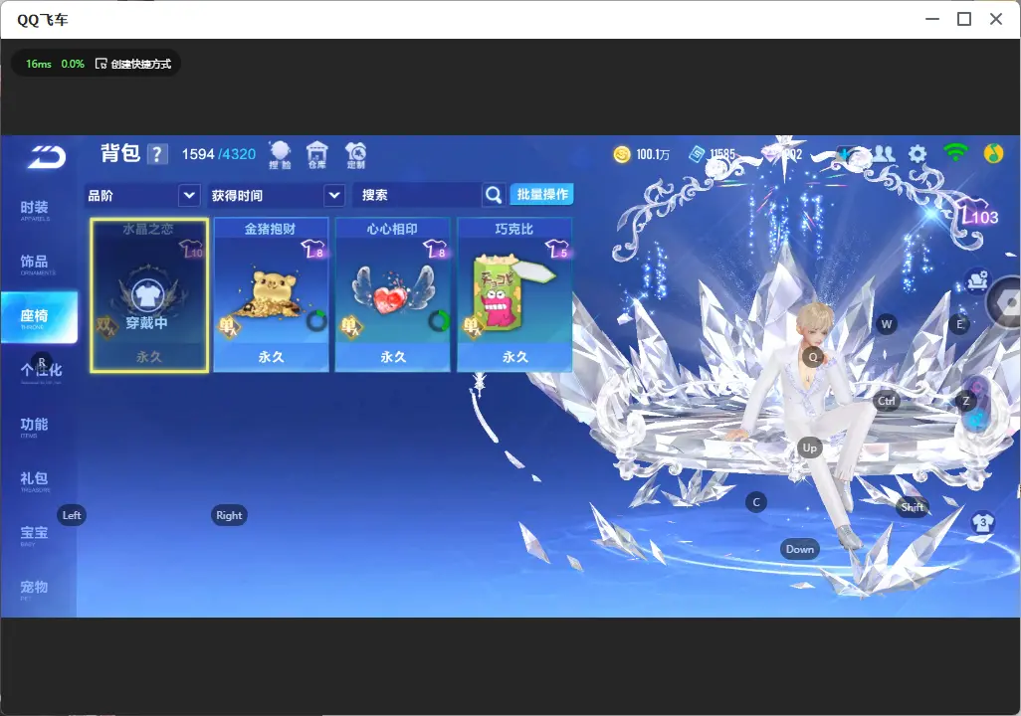Open the question-mark help icon beside 背包

pyautogui.click(x=157, y=155)
